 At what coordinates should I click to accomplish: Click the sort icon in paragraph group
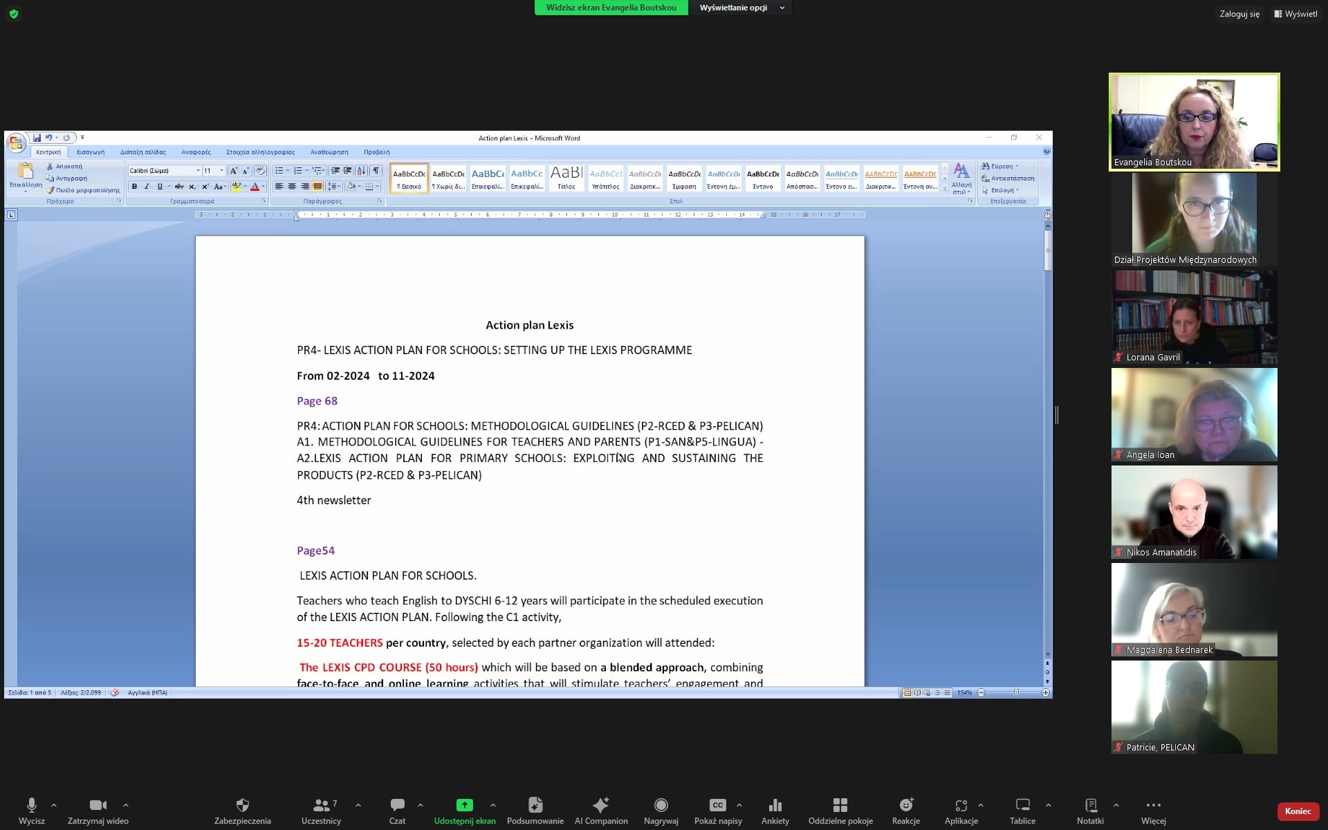[361, 170]
